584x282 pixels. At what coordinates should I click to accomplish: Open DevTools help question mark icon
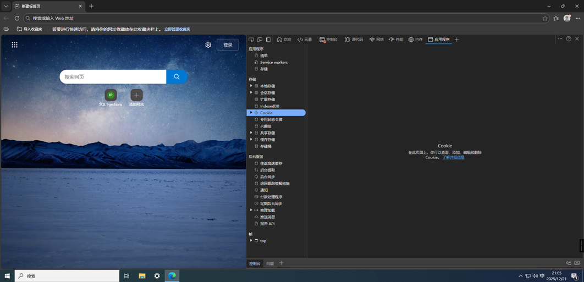(569, 39)
